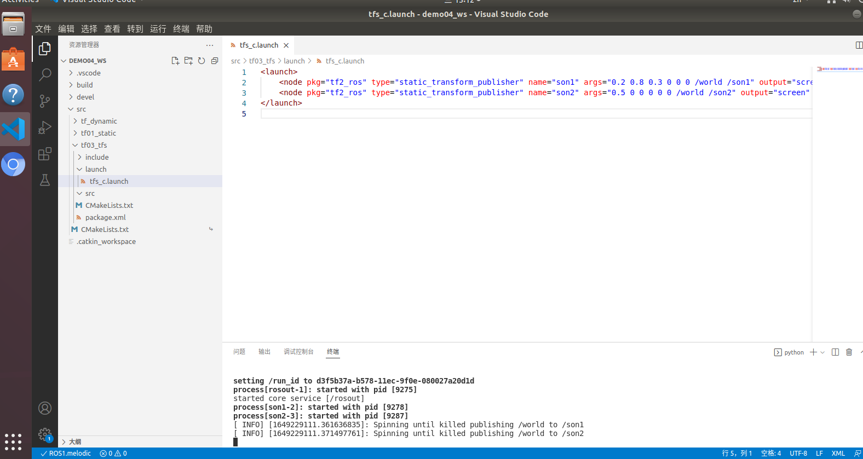Screen dimensions: 863x459
Task: Open the 选择 menu
Action: [x=89, y=29]
